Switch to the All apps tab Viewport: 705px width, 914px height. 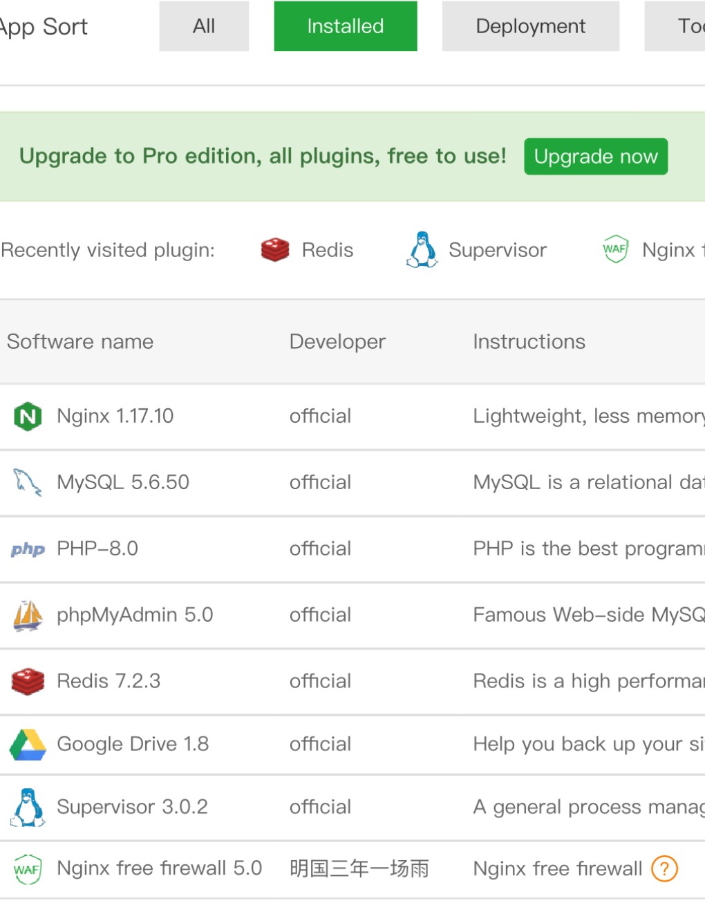pyautogui.click(x=204, y=26)
